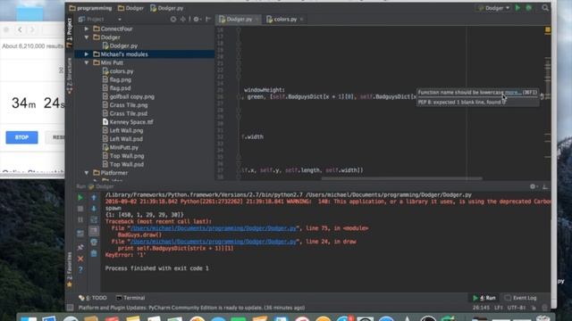Open the Structure side tool tab
572x321 pixels.
70,76
